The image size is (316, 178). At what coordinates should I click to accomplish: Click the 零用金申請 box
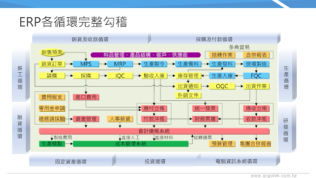(52, 108)
